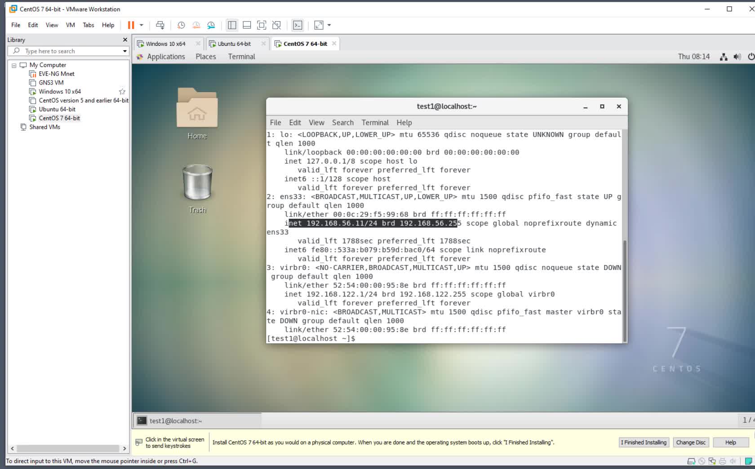Toggle the library sidebar view icon
The width and height of the screenshot is (755, 469).
coord(232,25)
